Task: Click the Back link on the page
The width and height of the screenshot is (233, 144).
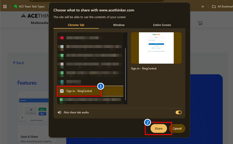Action: click(18, 63)
